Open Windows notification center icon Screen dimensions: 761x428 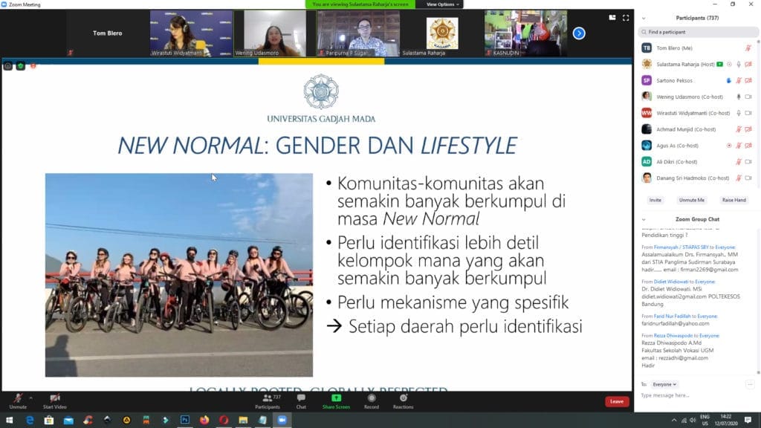748,420
